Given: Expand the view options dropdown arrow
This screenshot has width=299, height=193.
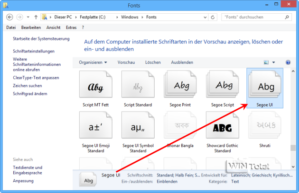Looking at the screenshot, I should (x=274, y=62).
